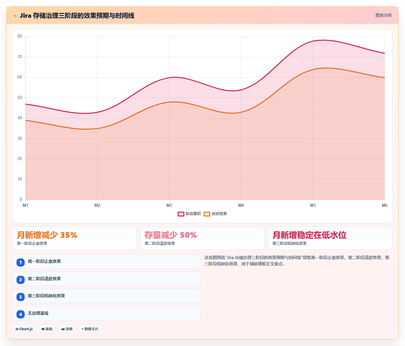The width and height of the screenshot is (405, 346).
Task: Select the 月新增减少 35% card
Action: pyautogui.click(x=75, y=238)
